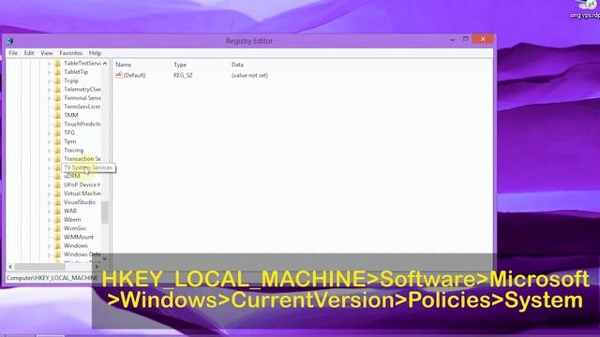Maximize the Registry Editor window

point(465,39)
